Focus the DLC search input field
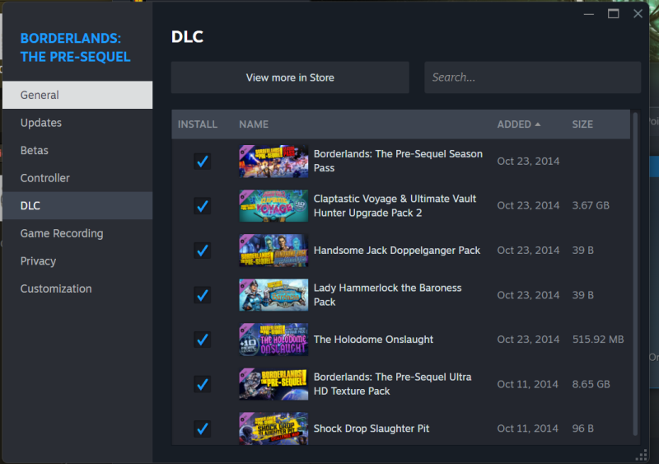This screenshot has width=659, height=464. point(532,77)
